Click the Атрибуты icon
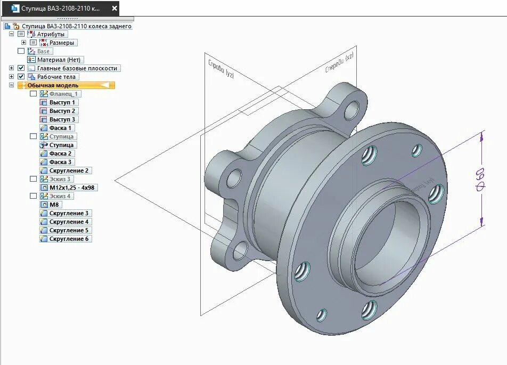Image resolution: width=507 pixels, height=365 pixels. click(31, 34)
